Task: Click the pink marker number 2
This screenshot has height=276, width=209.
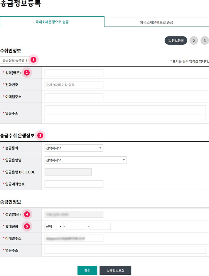Action: (27, 73)
